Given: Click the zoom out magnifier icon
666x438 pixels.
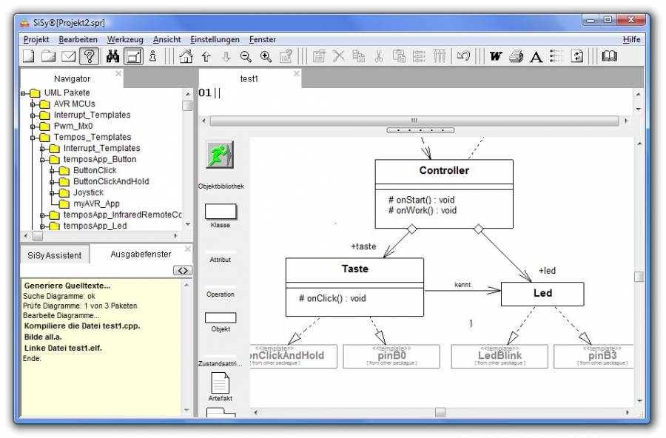Looking at the screenshot, I should [246, 56].
